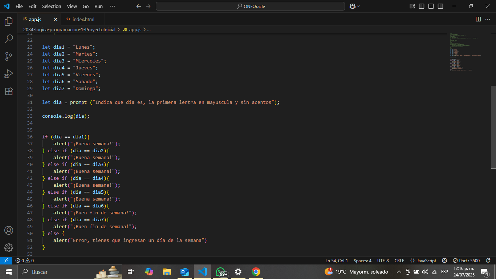This screenshot has width=496, height=279.
Task: Click the ONEOracle command center search box
Action: pyautogui.click(x=250, y=6)
